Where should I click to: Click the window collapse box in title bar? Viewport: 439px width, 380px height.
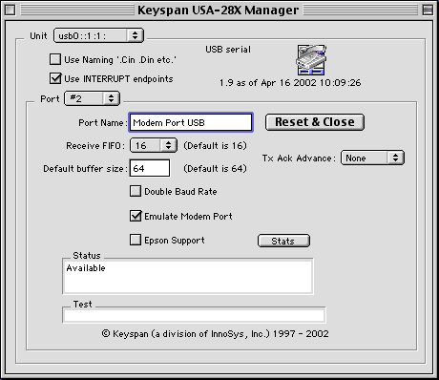428,11
